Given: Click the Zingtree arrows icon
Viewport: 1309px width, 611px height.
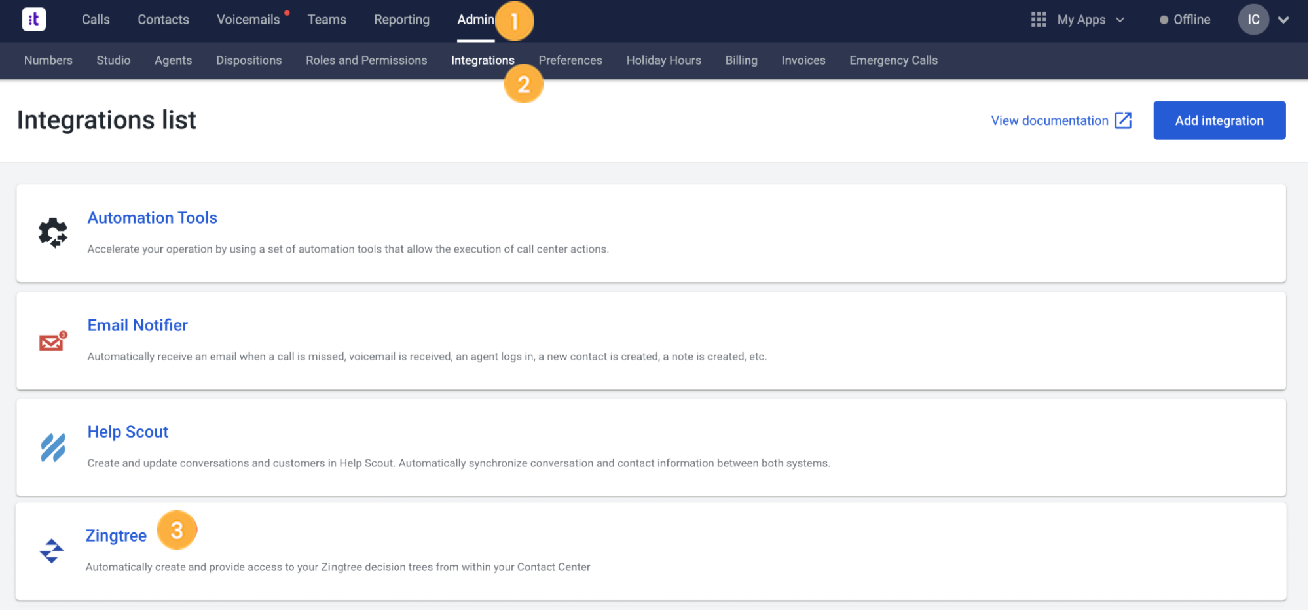Looking at the screenshot, I should pos(51,551).
